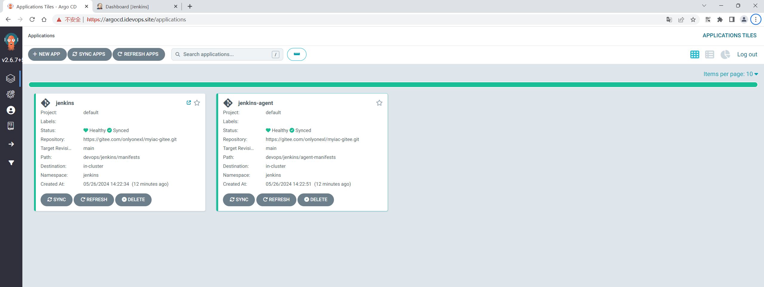Close the Dashboard [Jenkins] tab
Viewport: 764px width, 287px height.
pyautogui.click(x=175, y=6)
